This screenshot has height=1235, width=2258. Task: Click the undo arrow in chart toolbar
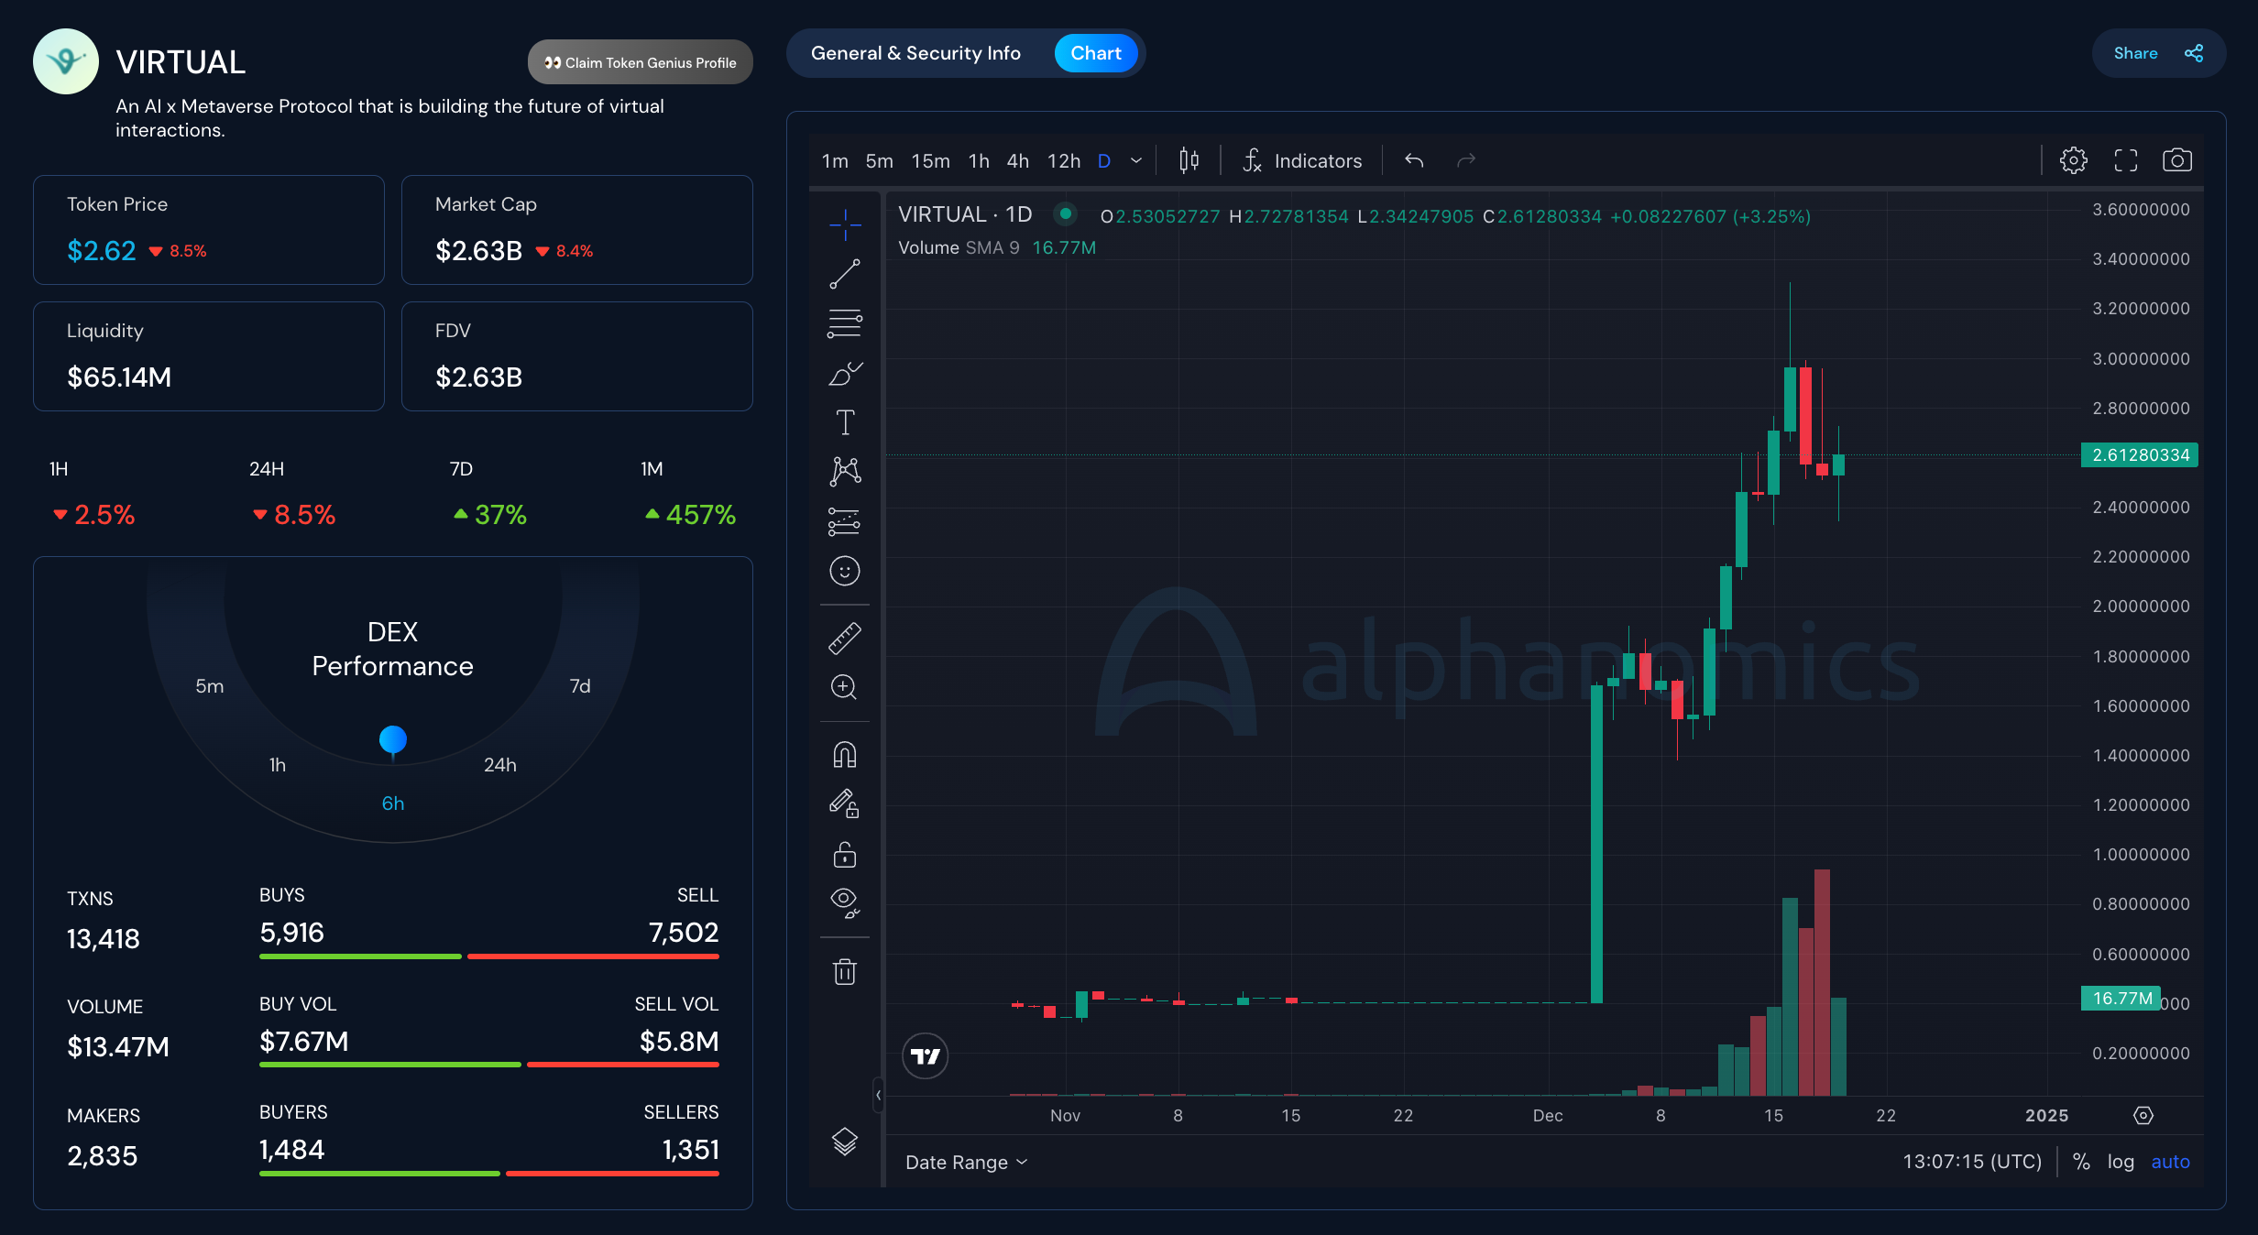[1414, 160]
